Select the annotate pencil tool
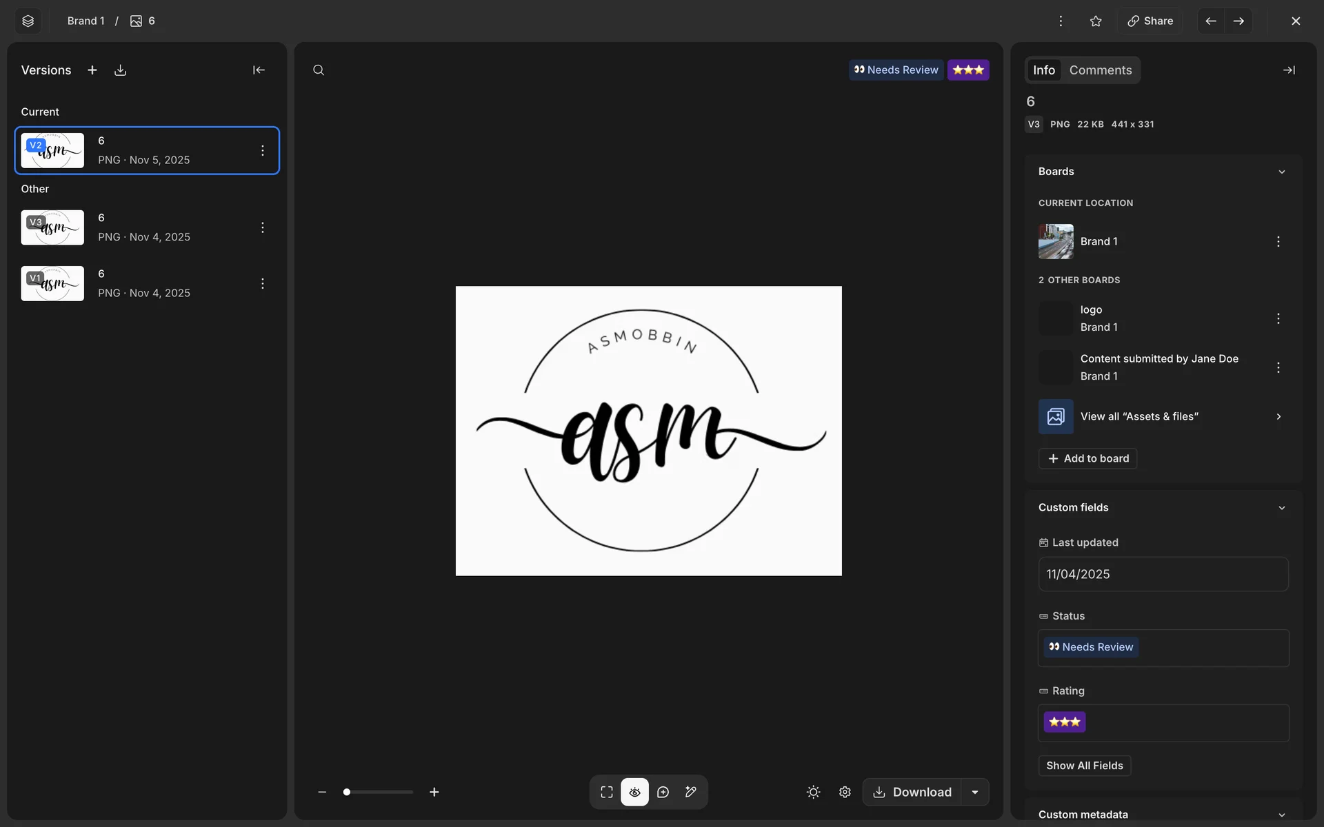 click(691, 792)
